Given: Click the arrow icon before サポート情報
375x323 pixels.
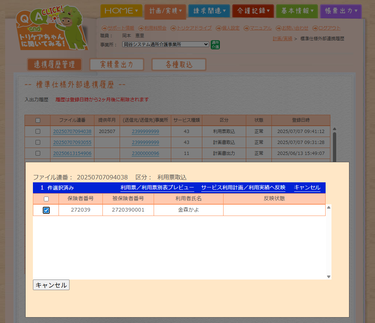Looking at the screenshot, I should (104, 28).
